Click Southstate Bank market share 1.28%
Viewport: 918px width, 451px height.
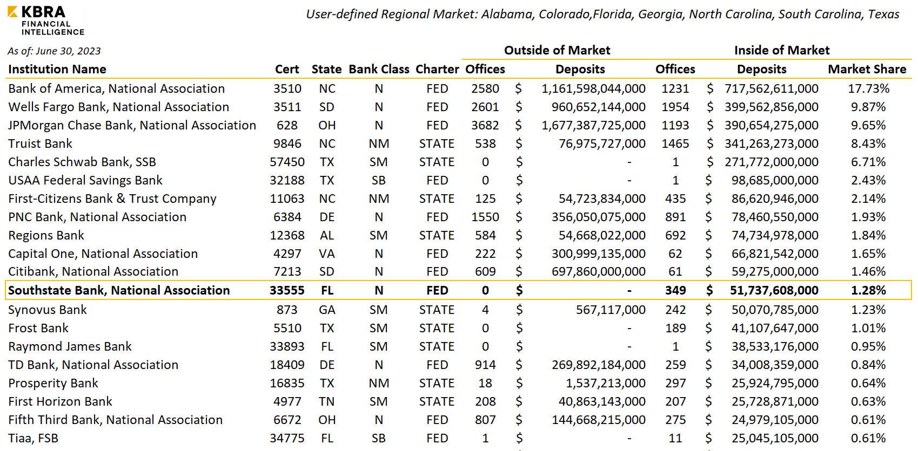point(868,290)
